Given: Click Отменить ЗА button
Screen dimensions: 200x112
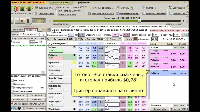Looking at the screenshot, I should click(160, 109).
